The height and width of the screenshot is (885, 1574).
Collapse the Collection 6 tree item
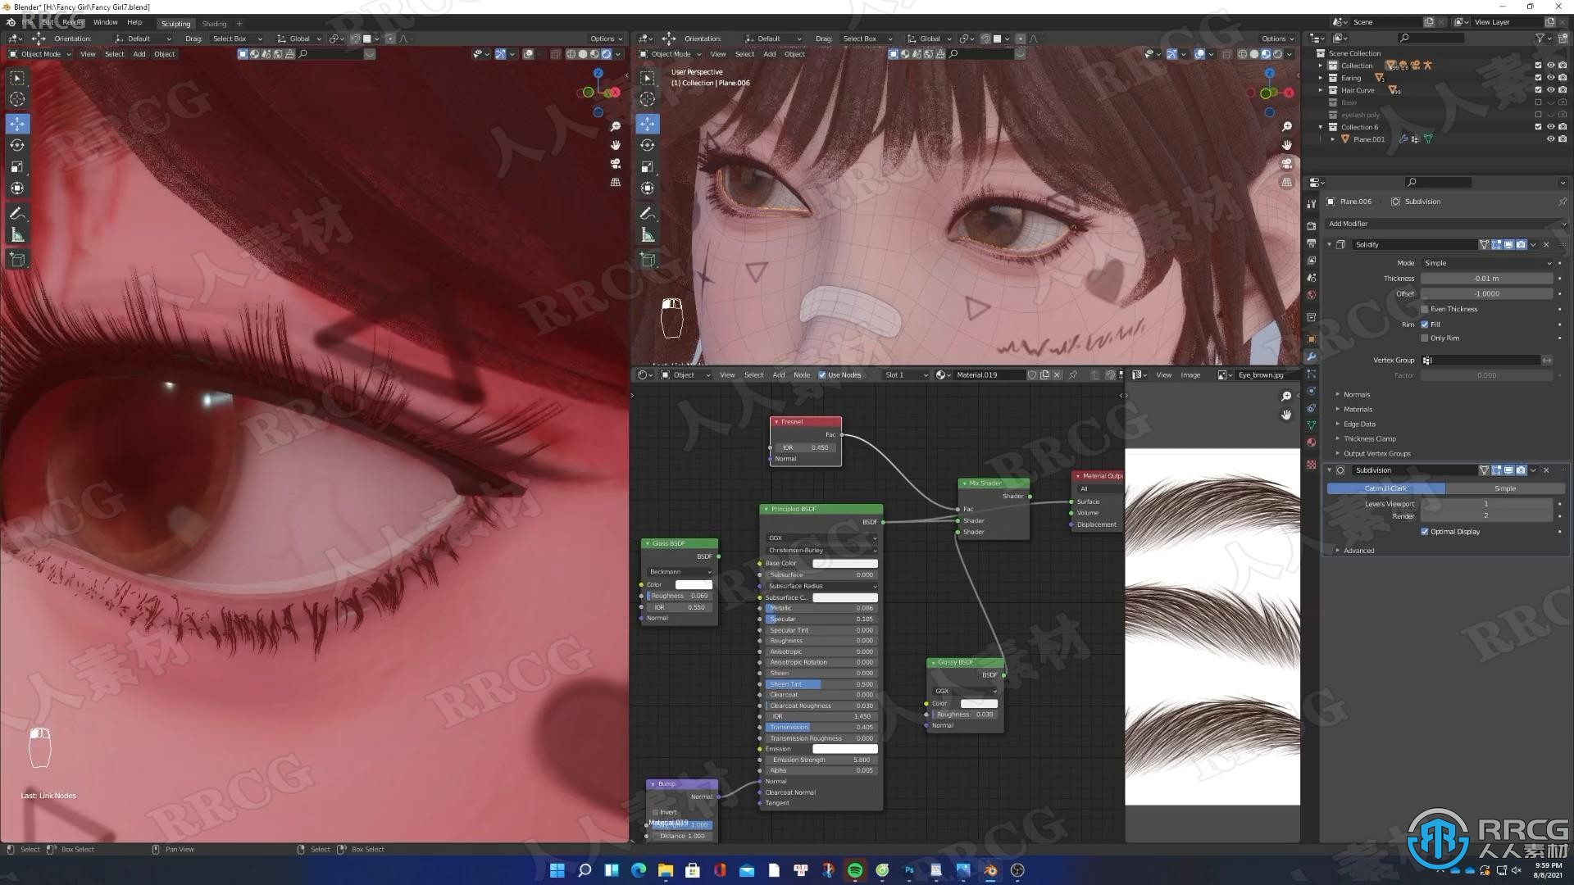(x=1321, y=127)
